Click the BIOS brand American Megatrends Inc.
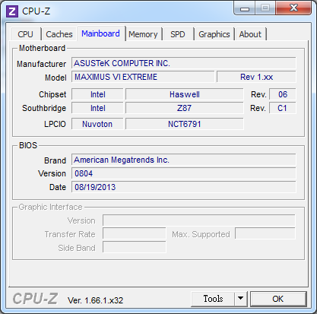317x314 pixels. pyautogui.click(x=184, y=160)
